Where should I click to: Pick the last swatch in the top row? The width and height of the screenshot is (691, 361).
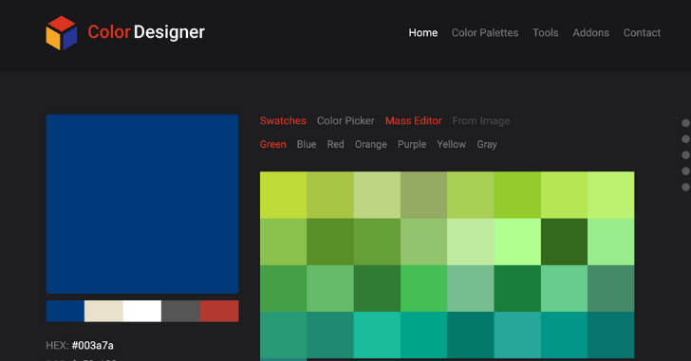[611, 195]
